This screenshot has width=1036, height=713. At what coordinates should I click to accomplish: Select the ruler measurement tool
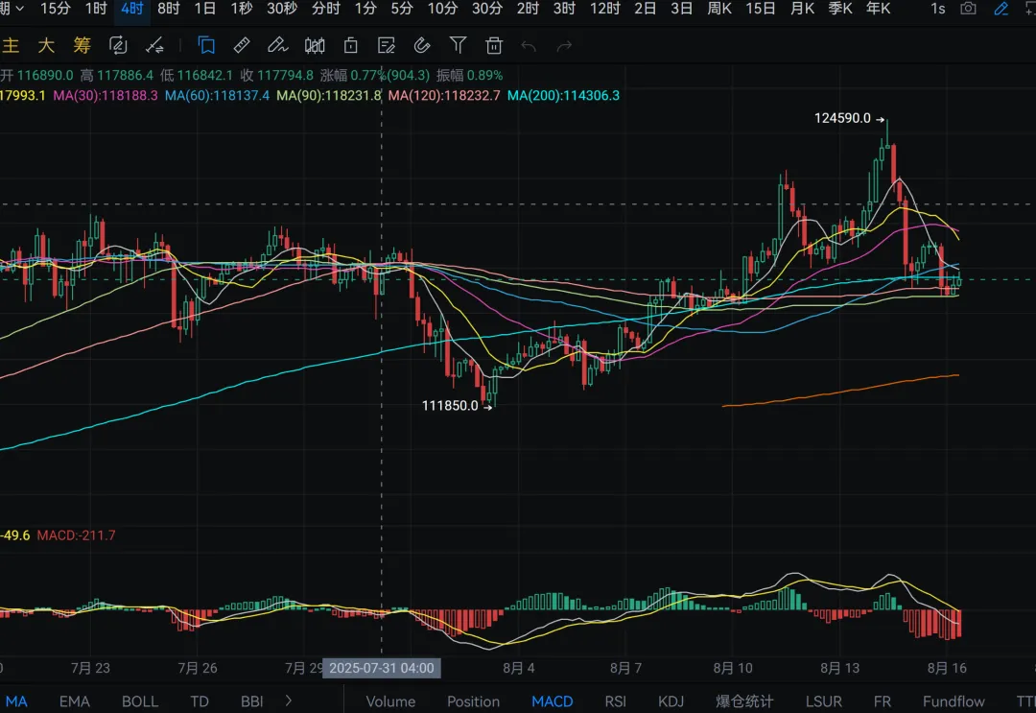(x=242, y=46)
